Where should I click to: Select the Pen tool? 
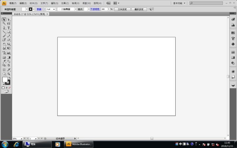coord(4,28)
